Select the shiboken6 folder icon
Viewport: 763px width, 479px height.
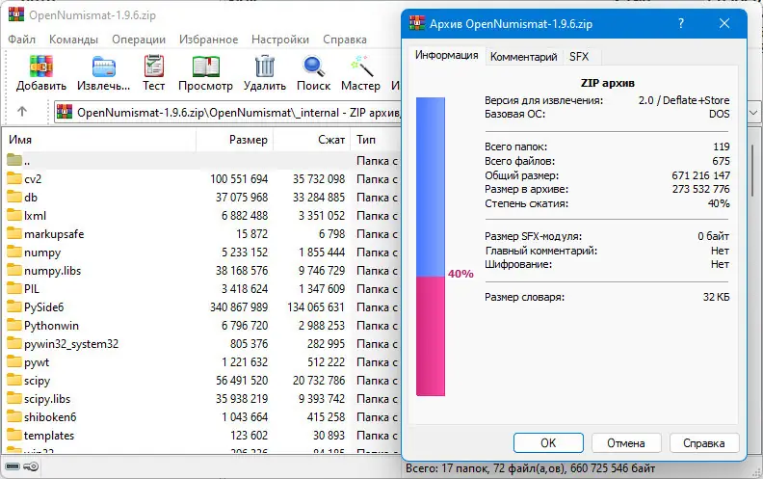(x=14, y=416)
